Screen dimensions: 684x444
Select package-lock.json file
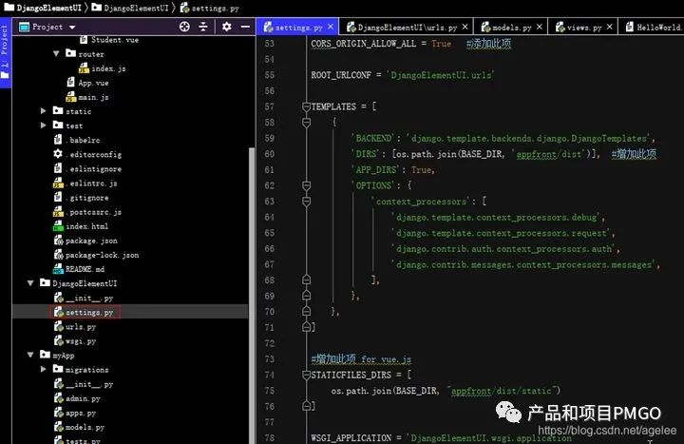96,255
